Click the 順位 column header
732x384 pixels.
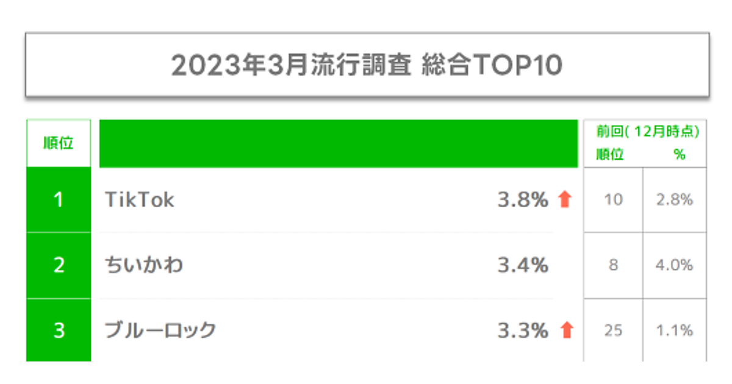59,143
